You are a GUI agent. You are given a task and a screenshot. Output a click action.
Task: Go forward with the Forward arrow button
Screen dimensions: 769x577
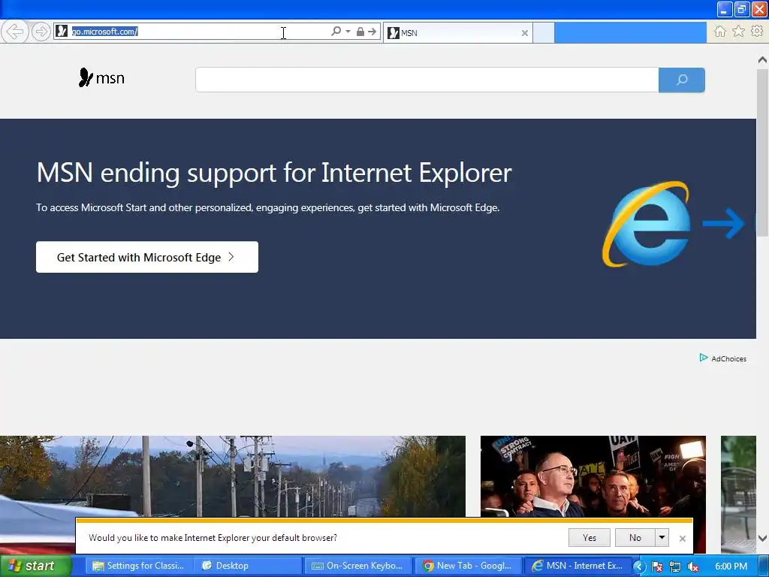pyautogui.click(x=41, y=32)
